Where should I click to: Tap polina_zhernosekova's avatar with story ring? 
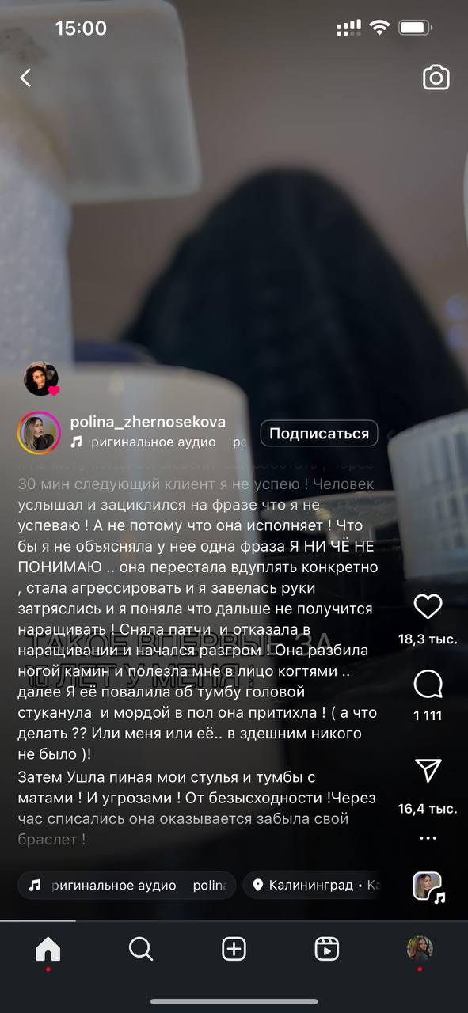[39, 432]
